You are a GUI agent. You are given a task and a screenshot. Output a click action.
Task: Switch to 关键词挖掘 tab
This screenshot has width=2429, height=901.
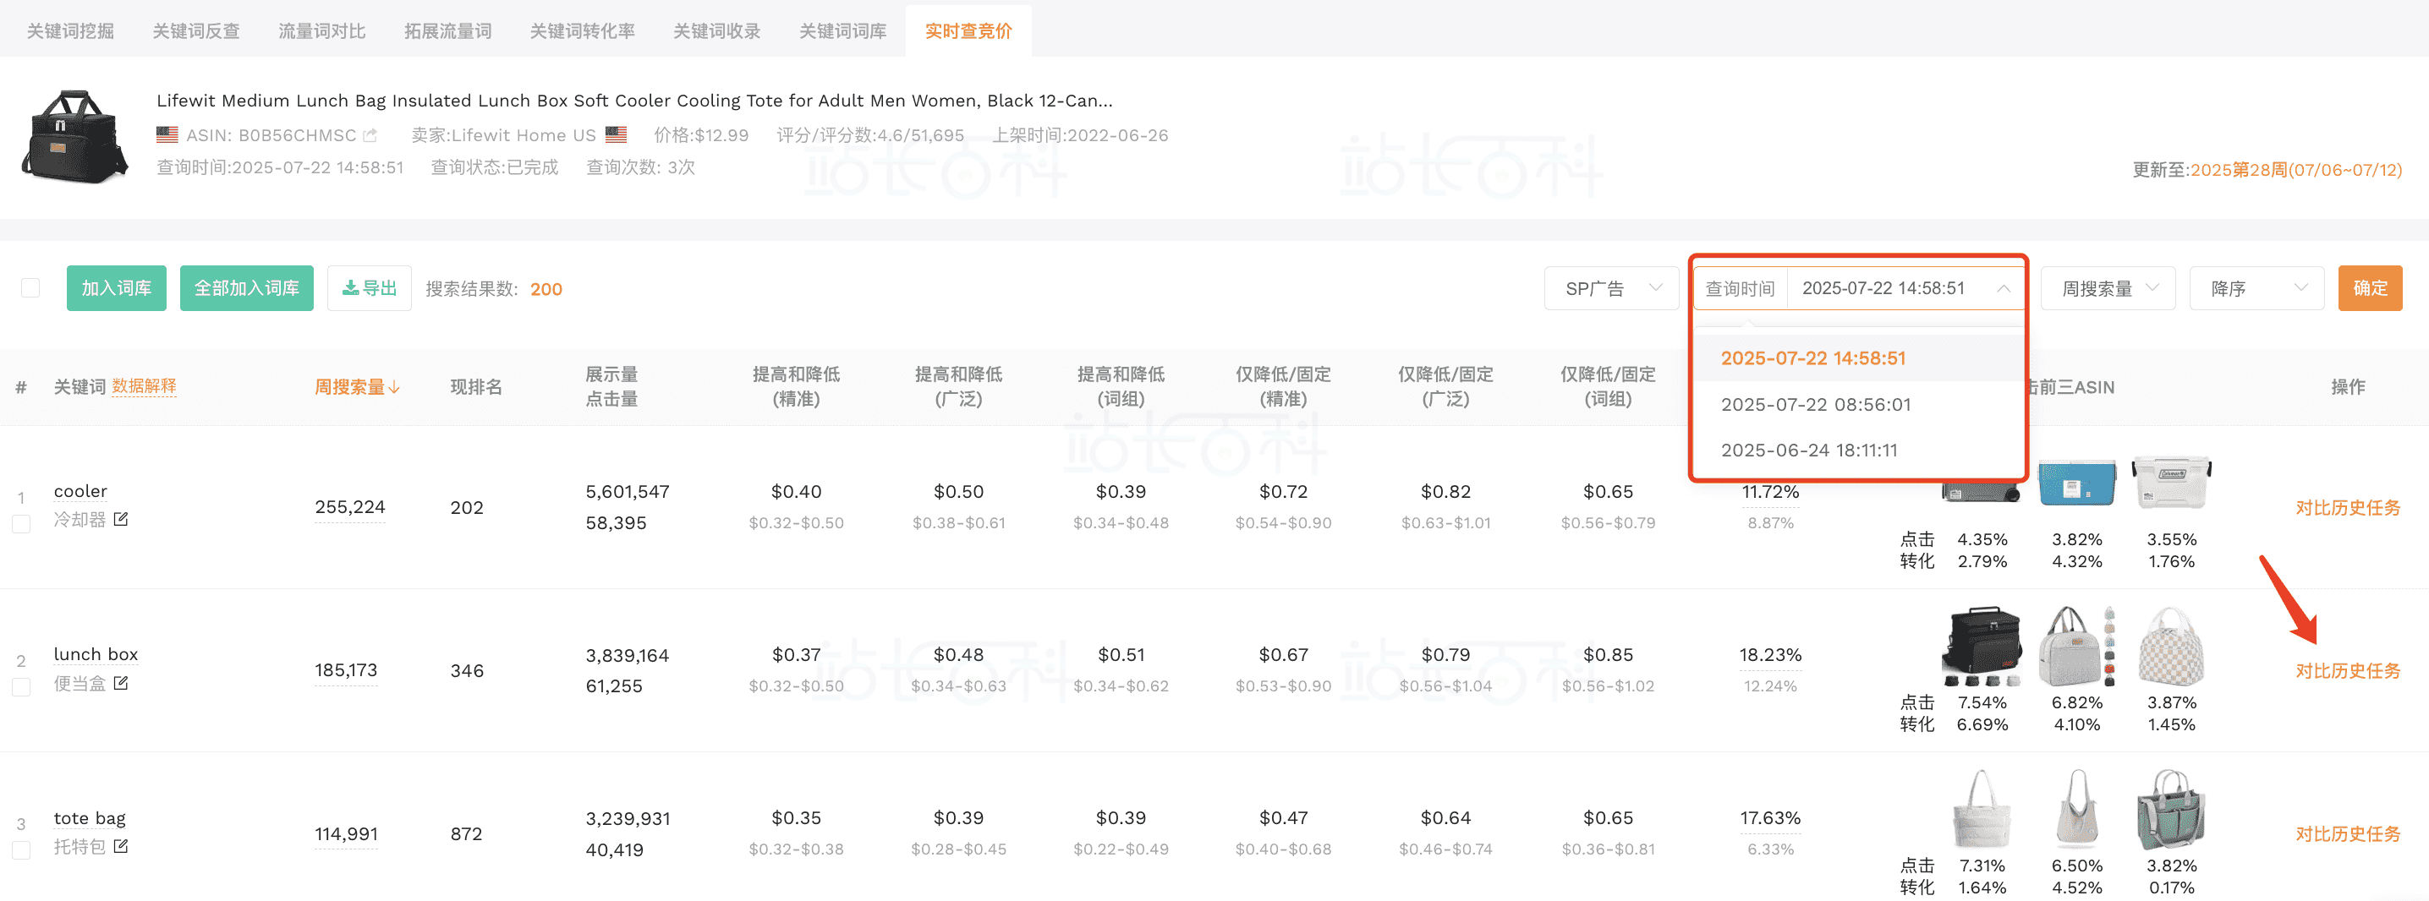[71, 31]
